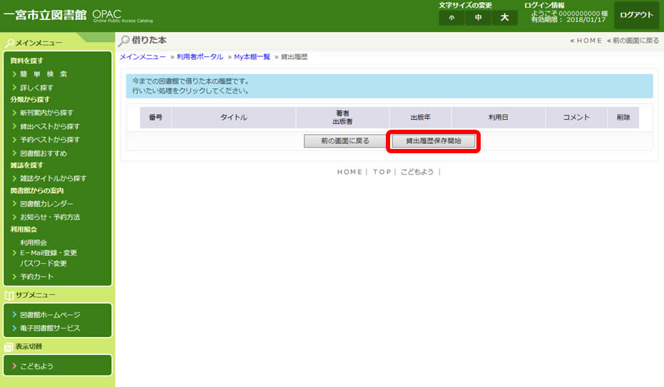Set text size to 中 (medium)
This screenshot has height=387, width=664.
click(478, 18)
